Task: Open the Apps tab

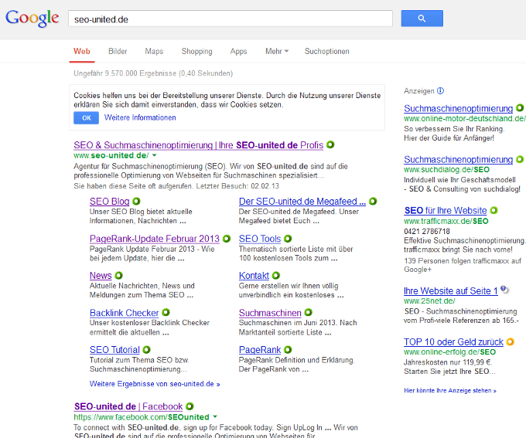Action: (x=238, y=51)
